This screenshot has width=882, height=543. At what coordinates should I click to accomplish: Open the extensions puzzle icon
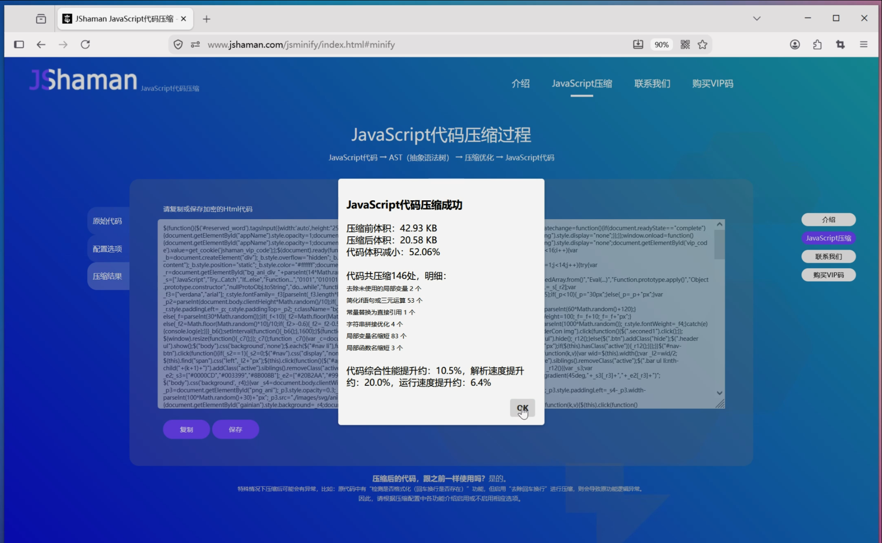(x=817, y=44)
